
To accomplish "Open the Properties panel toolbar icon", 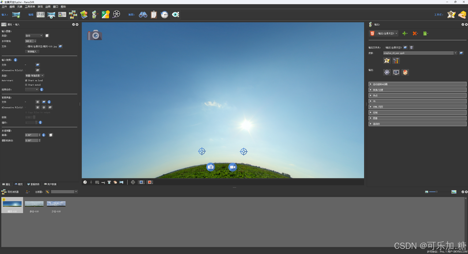I will [x=40, y=15].
